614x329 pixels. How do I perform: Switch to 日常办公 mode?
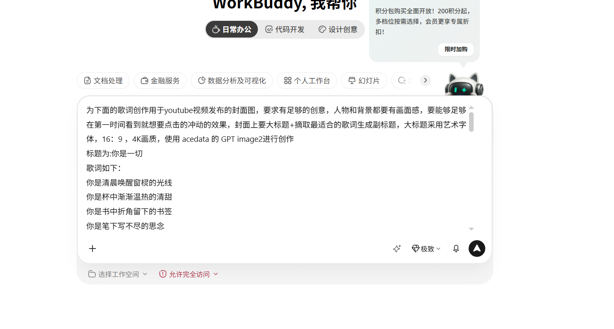tap(232, 30)
